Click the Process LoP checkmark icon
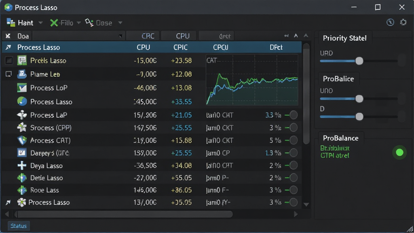Screen dimensions: 414x233 [22, 88]
